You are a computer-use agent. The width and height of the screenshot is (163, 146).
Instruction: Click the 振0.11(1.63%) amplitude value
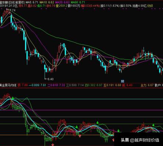pos(110,6)
